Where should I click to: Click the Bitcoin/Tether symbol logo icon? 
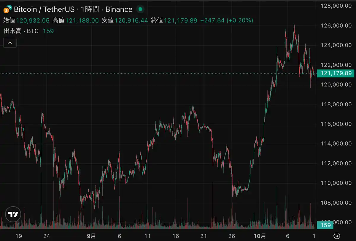pos(7,9)
